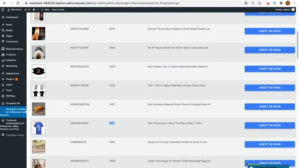Reload the page with refresh icon
Screen dimensions: 299x168
point(18,3)
